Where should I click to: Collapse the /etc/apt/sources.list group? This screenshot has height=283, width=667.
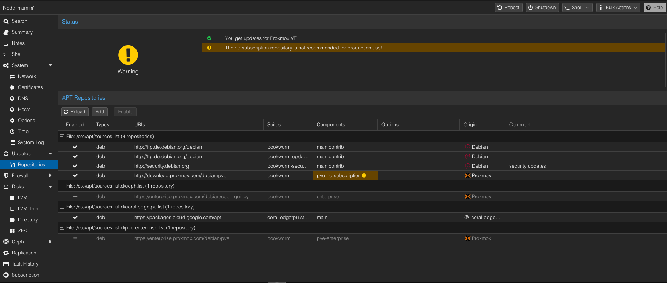point(62,137)
